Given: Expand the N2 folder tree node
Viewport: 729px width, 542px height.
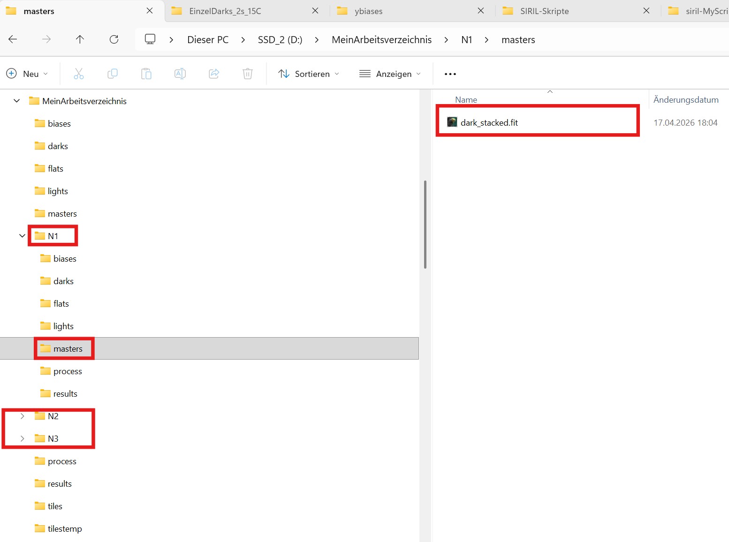Looking at the screenshot, I should coord(22,416).
